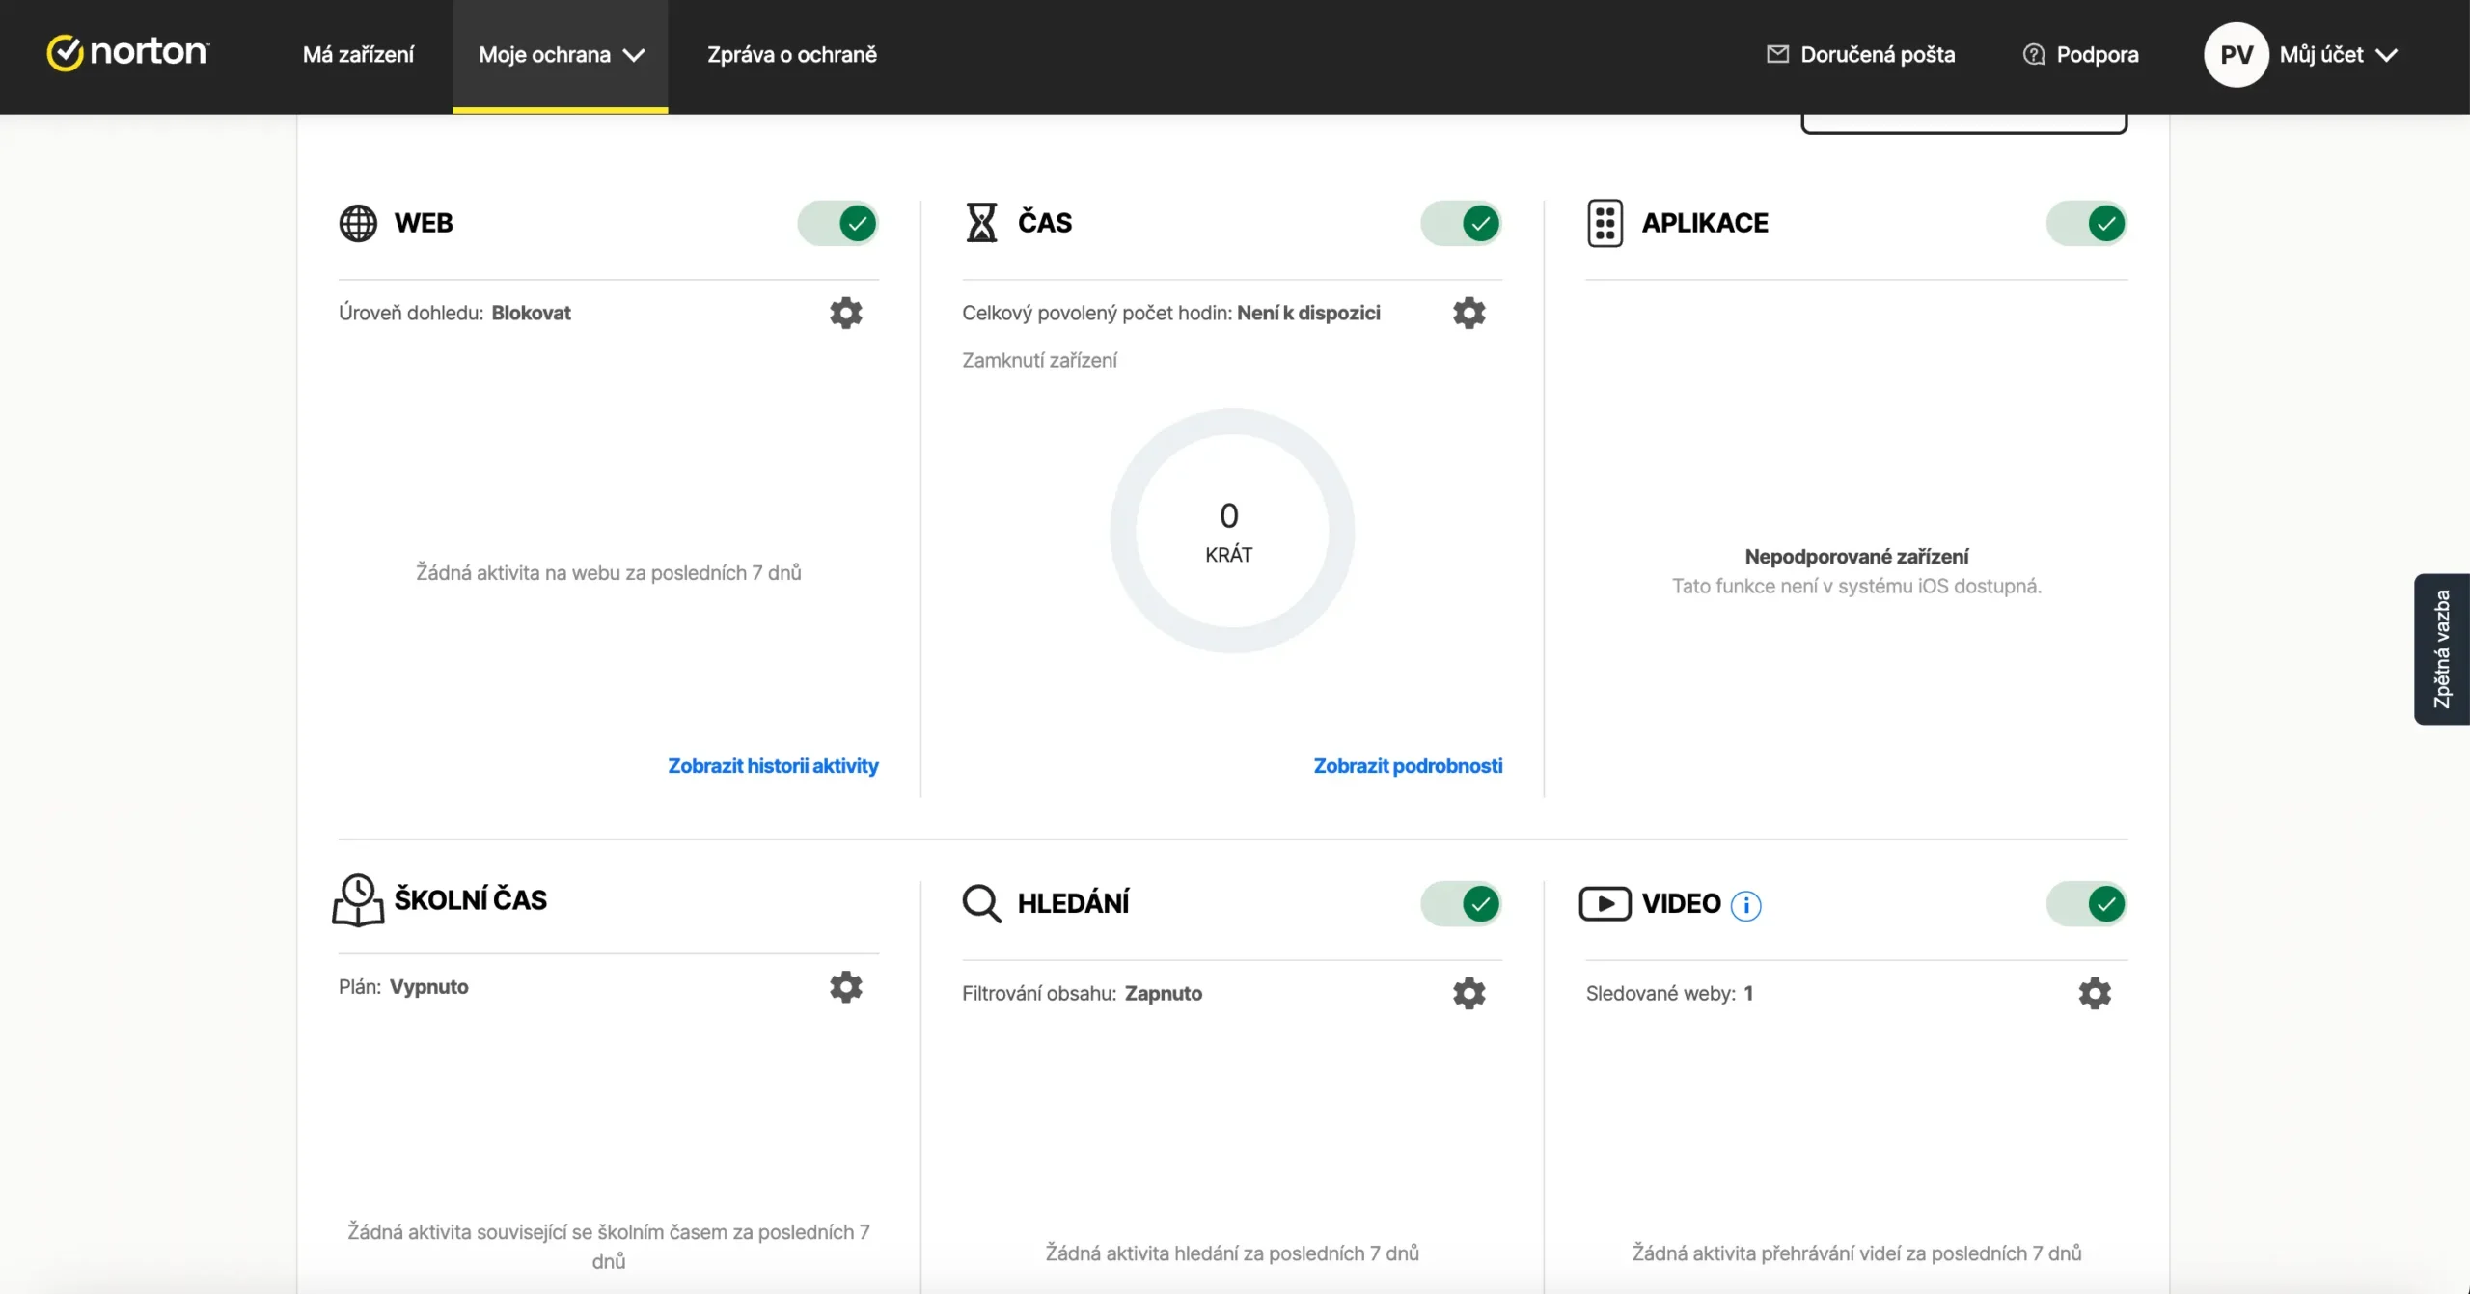Image resolution: width=2470 pixels, height=1294 pixels.
Task: Expand the Moje ochrana dropdown menu
Action: pos(561,55)
